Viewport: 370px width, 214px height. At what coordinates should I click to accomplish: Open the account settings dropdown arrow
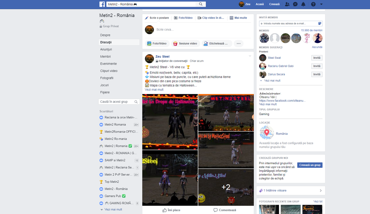(321, 4)
